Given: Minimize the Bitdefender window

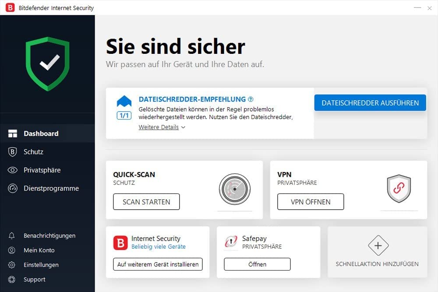Looking at the screenshot, I should tap(417, 8).
